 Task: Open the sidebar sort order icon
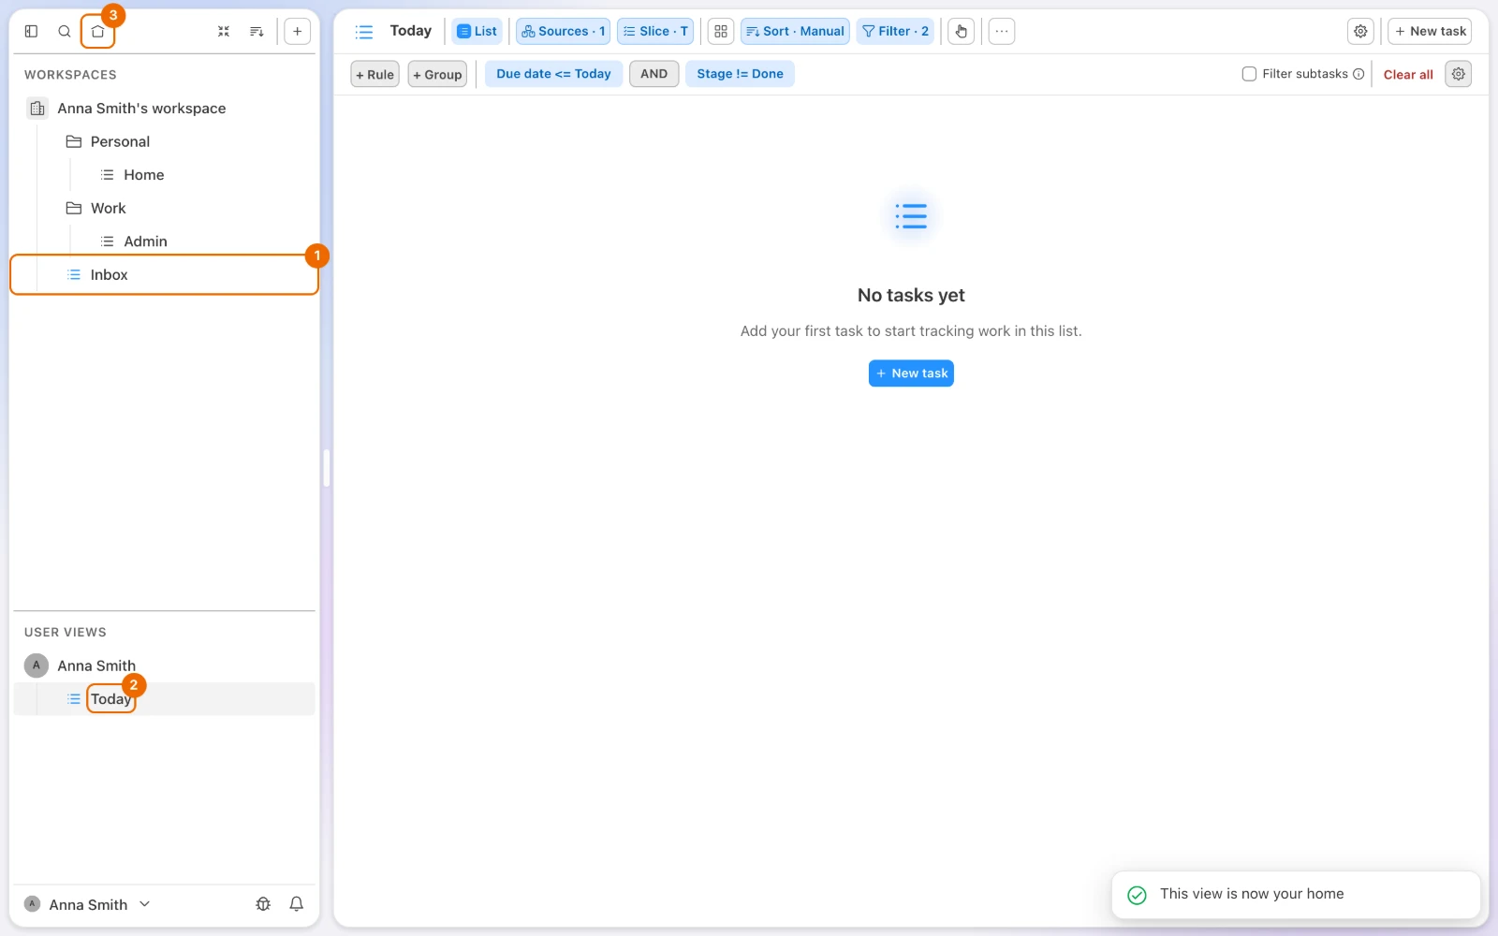(257, 31)
